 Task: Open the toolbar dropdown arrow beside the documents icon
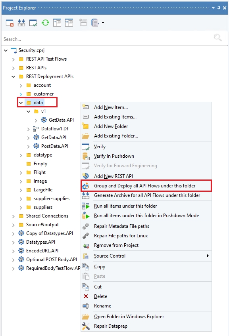pos(103,23)
